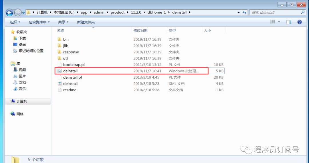Toggle the preview pane button
309x163 pixels.
coord(289,22)
